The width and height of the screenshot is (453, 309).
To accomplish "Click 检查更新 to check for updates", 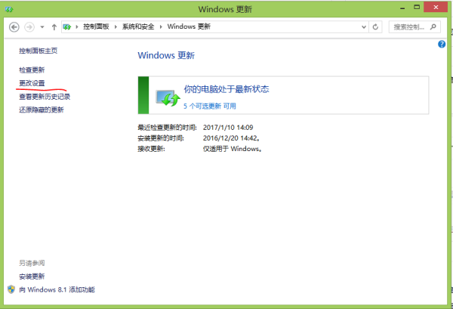I will click(x=32, y=70).
